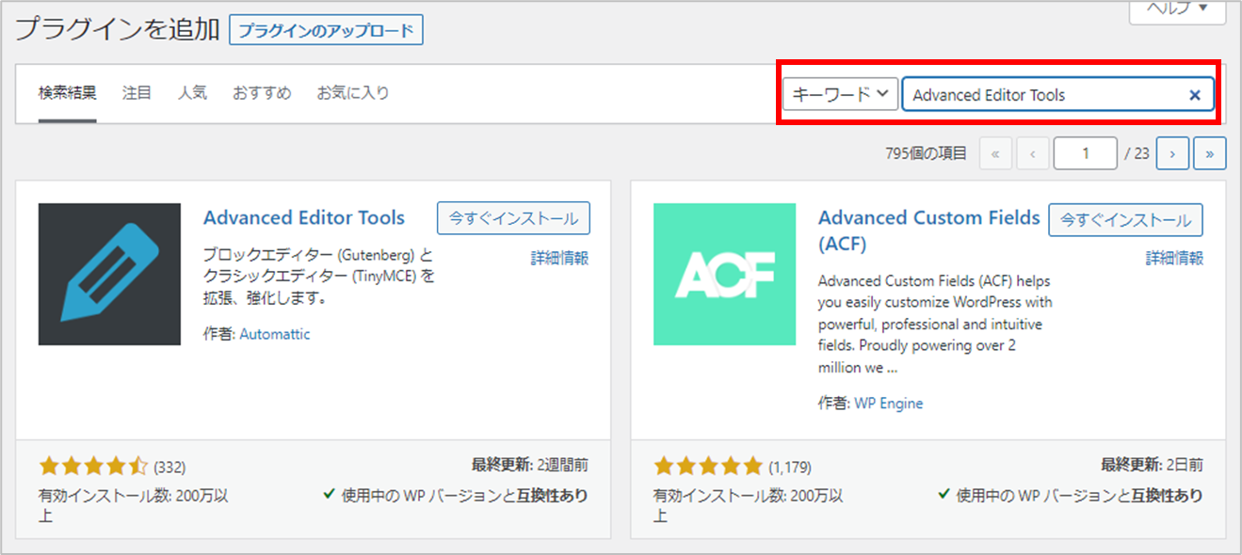The height and width of the screenshot is (555, 1242).
Task: Click the previous-page ‹ arrow
Action: 1032,152
